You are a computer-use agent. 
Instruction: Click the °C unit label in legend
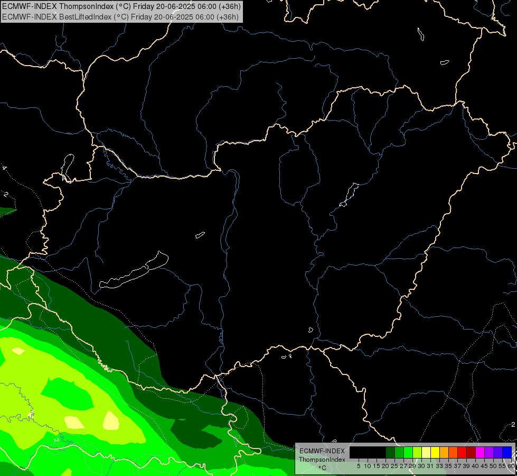323,468
